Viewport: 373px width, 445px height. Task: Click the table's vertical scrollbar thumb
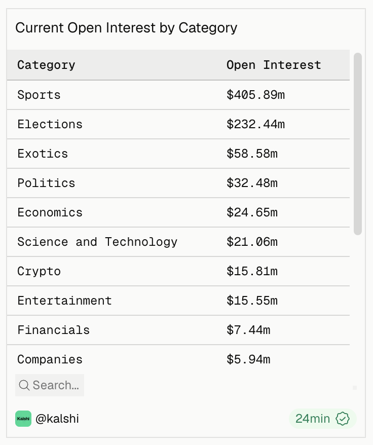[x=358, y=144]
